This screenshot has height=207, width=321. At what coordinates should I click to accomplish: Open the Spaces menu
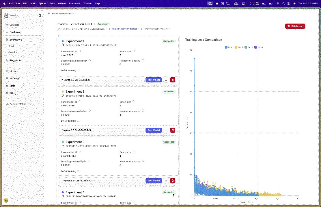[43, 3]
